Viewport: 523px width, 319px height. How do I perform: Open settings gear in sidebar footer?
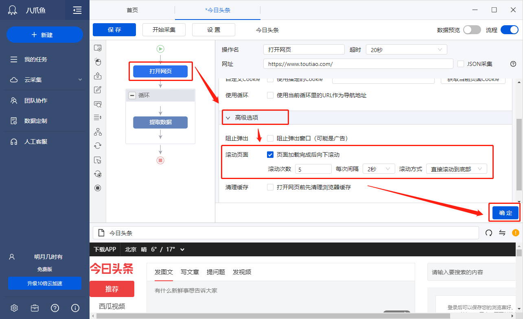(14, 308)
